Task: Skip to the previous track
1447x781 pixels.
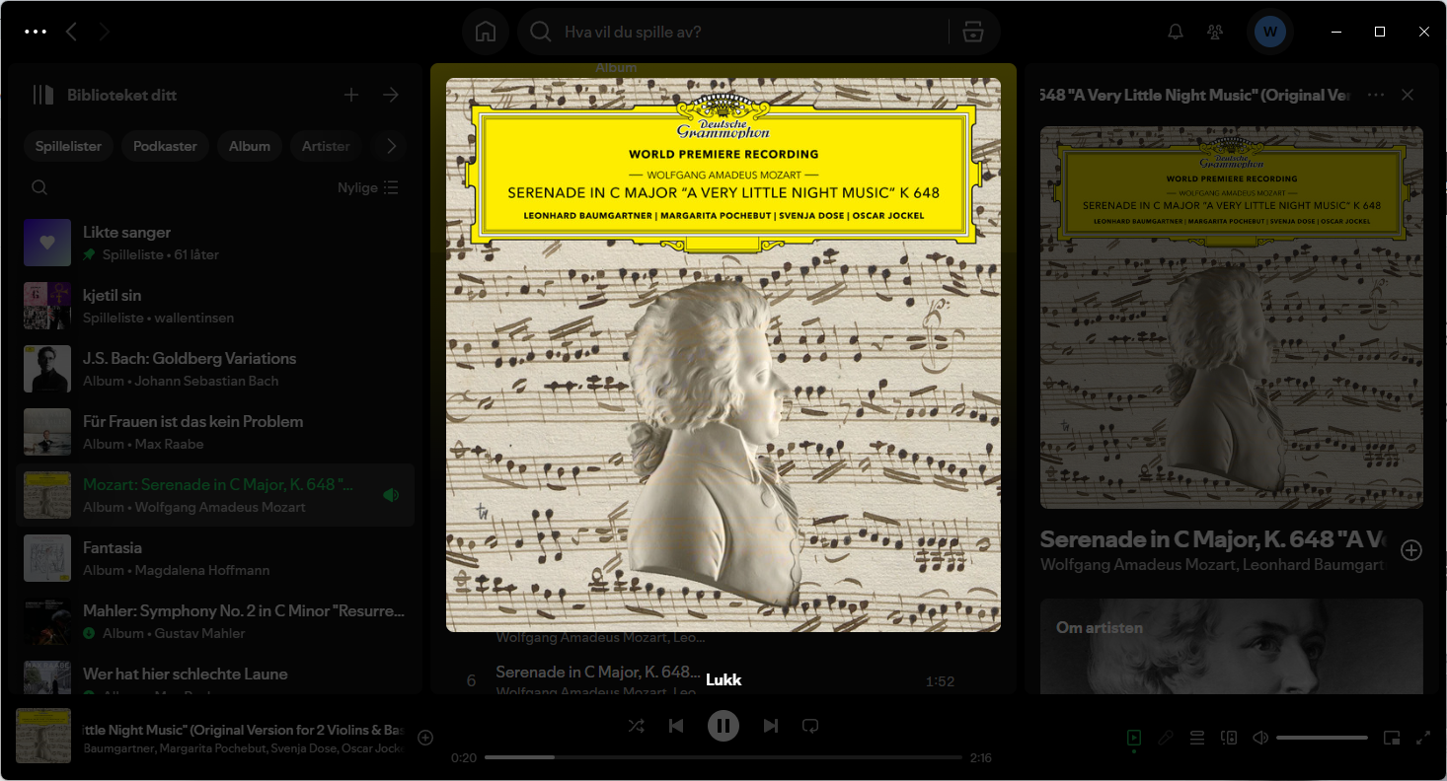Action: coord(676,726)
